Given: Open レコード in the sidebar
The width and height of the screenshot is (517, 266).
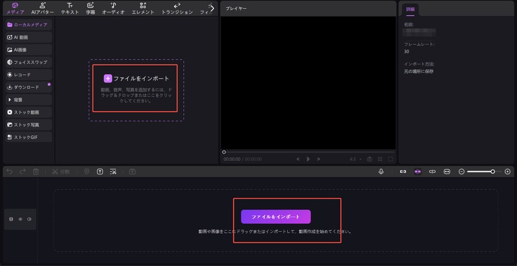Looking at the screenshot, I should coord(28,75).
